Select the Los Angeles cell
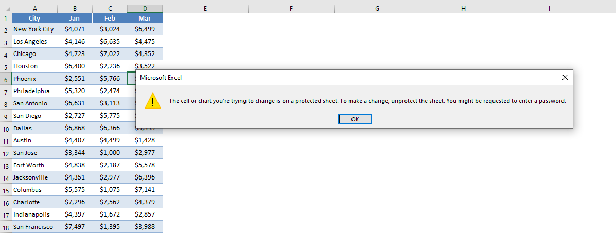This screenshot has width=616, height=233. coord(34,42)
